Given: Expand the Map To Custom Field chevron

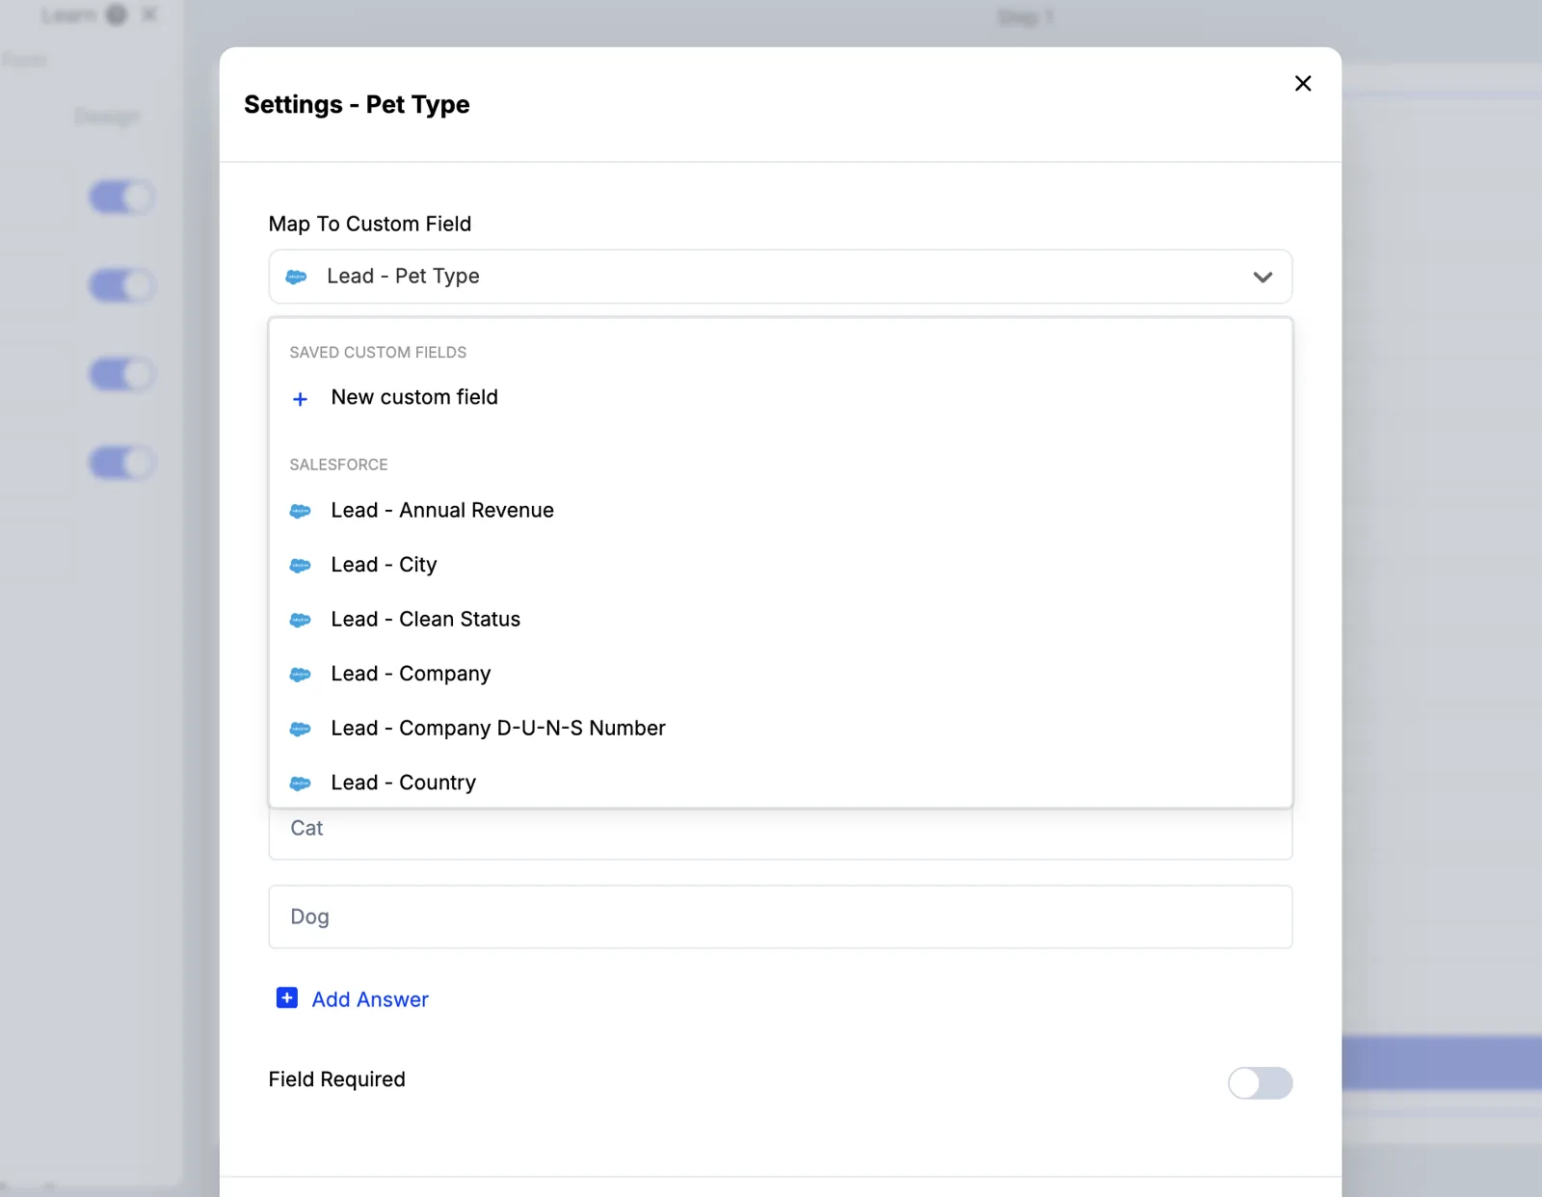Looking at the screenshot, I should point(1263,278).
